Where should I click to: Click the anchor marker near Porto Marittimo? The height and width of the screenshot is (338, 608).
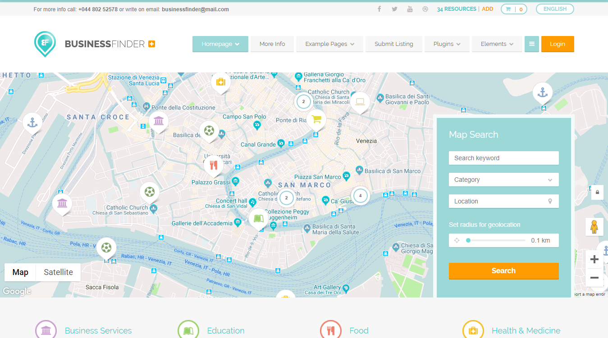pyautogui.click(x=32, y=122)
